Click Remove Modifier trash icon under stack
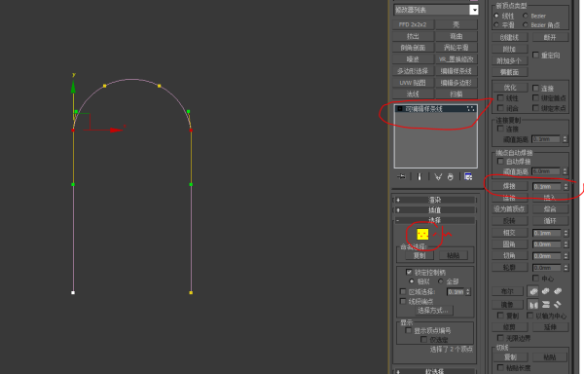 [x=451, y=176]
